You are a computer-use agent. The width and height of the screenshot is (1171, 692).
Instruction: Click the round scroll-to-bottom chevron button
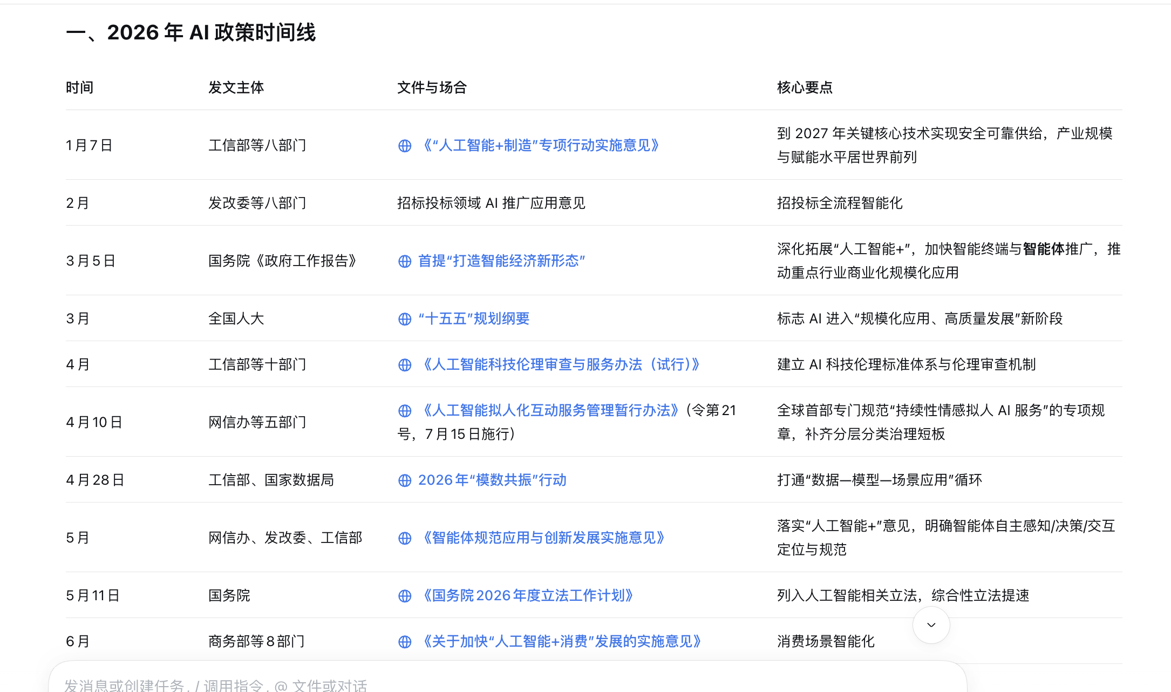coord(931,625)
